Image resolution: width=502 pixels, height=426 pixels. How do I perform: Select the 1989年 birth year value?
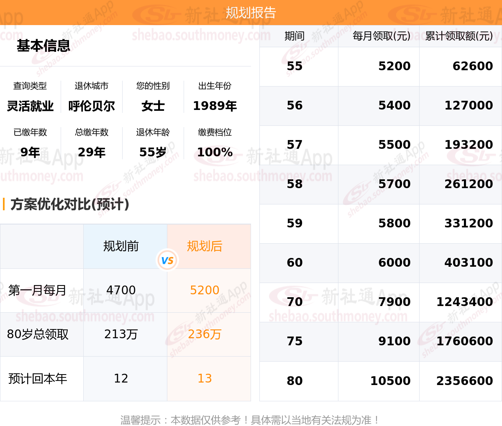[x=215, y=106]
